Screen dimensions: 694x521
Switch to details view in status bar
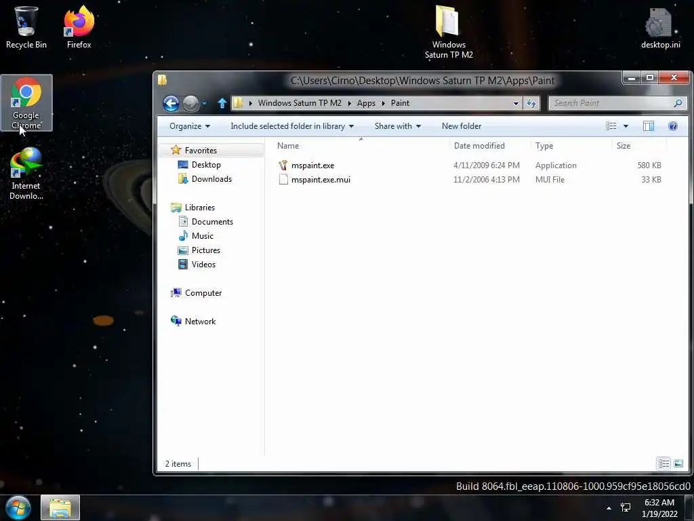(x=664, y=463)
